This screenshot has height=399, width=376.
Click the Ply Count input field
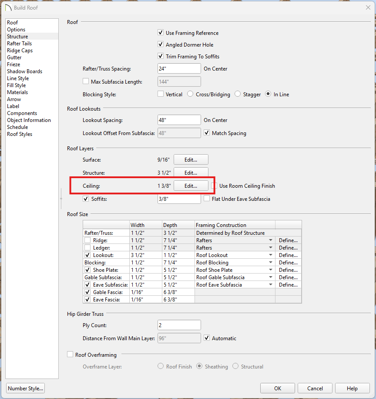[179, 325]
